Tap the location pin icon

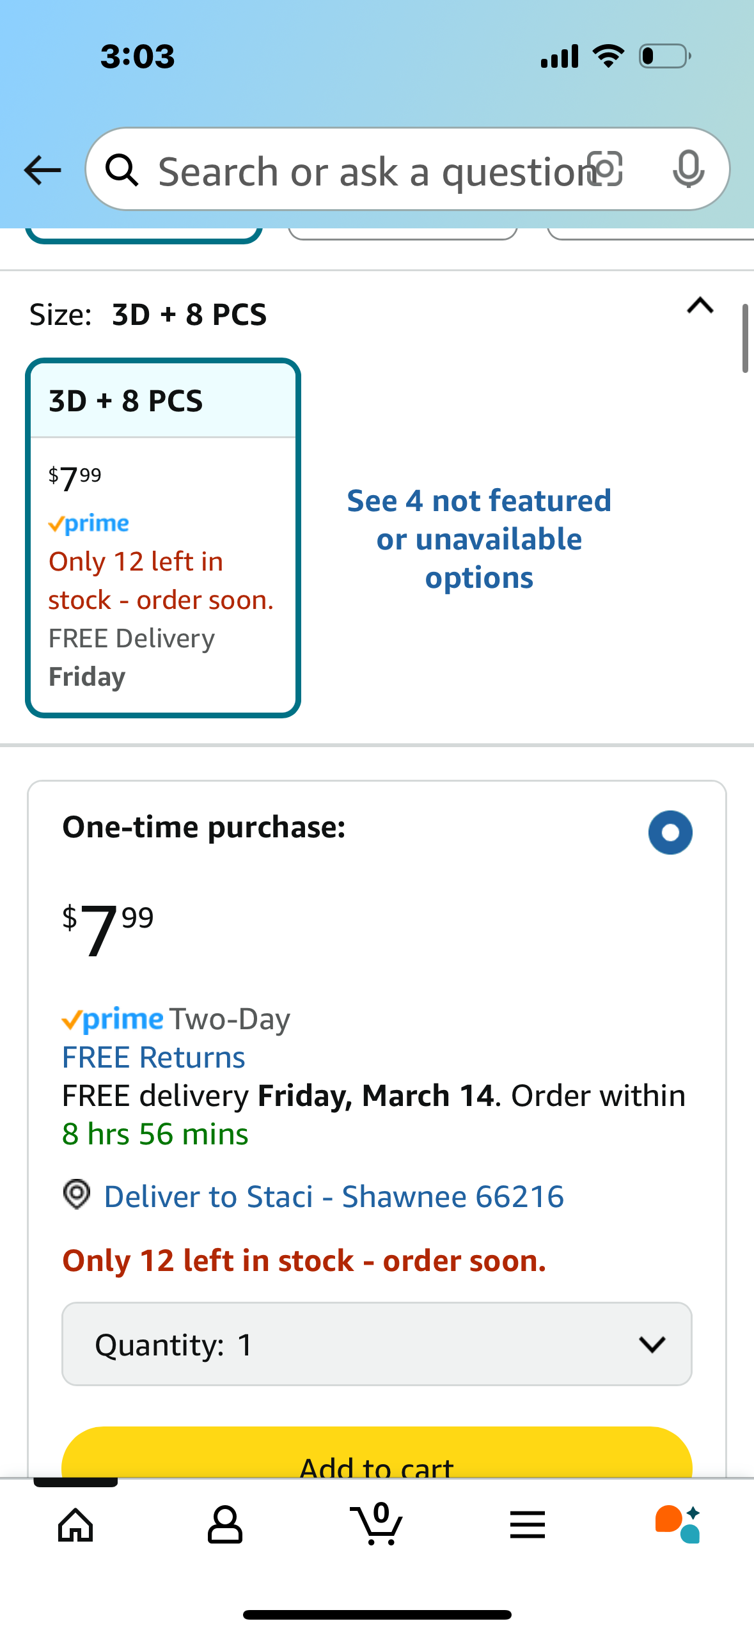click(x=77, y=1195)
